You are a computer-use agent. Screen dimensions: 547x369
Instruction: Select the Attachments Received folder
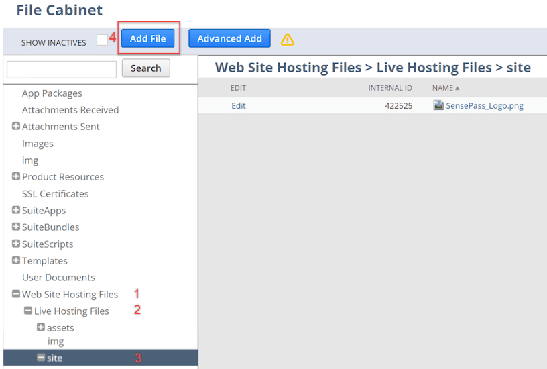[x=70, y=110]
